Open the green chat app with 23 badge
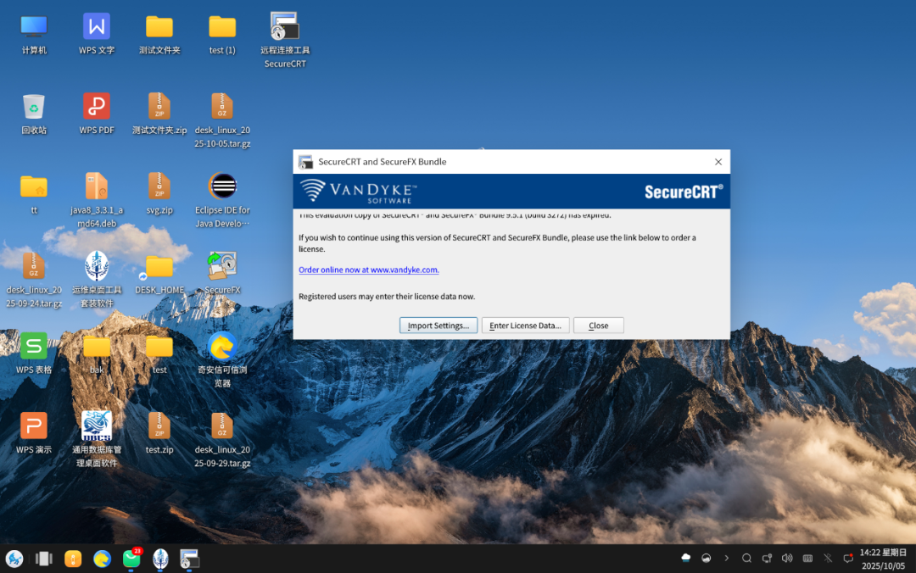The height and width of the screenshot is (573, 916). [x=131, y=559]
